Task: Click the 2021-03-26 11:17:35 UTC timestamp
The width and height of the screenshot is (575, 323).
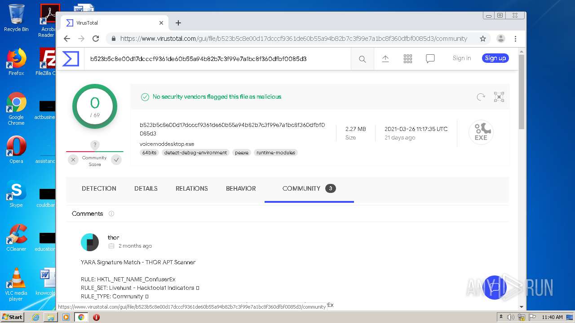Action: point(416,129)
